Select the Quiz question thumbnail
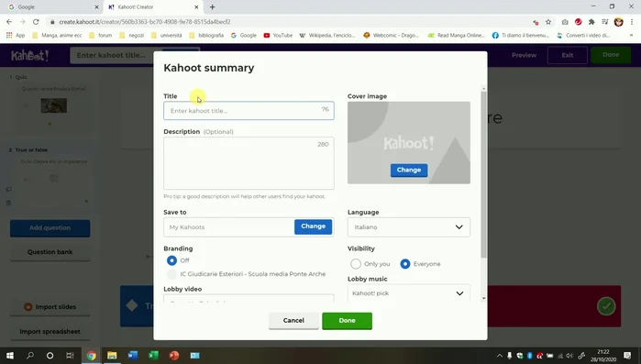 coord(53,105)
